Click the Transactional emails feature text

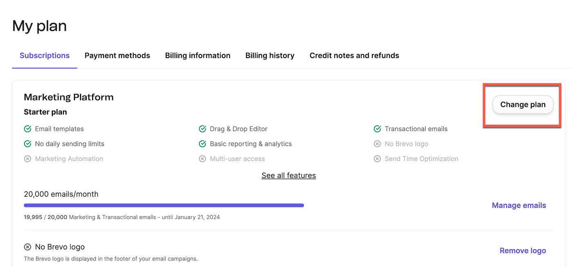[x=416, y=129]
